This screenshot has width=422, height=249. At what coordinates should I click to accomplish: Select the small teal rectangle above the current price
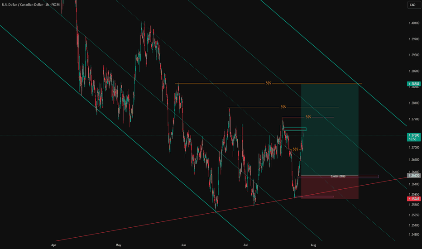tap(295, 129)
